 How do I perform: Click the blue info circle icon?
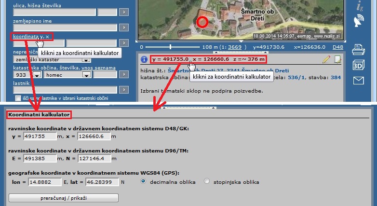[x=144, y=59]
